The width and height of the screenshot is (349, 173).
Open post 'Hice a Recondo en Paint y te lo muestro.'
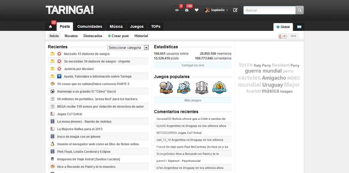87,167
